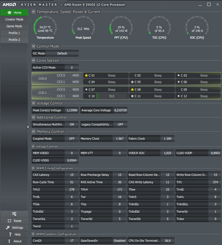Click the Memory Clock 1 067 field

point(103,138)
